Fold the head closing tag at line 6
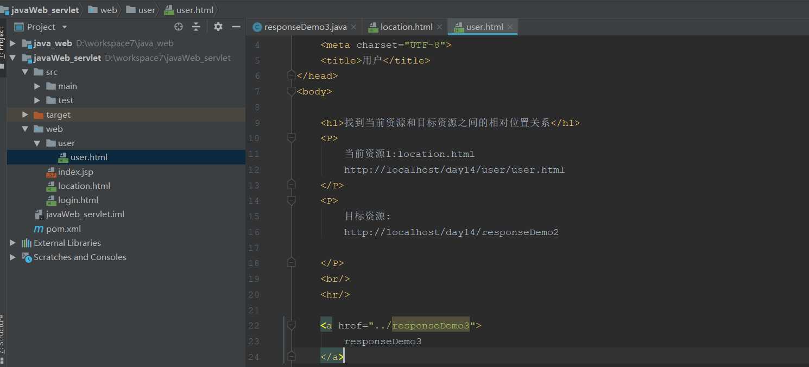Image resolution: width=809 pixels, height=367 pixels. pos(292,75)
